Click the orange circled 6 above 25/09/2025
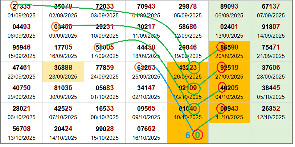The image size is (295, 147). pyautogui.click(x=139, y=67)
